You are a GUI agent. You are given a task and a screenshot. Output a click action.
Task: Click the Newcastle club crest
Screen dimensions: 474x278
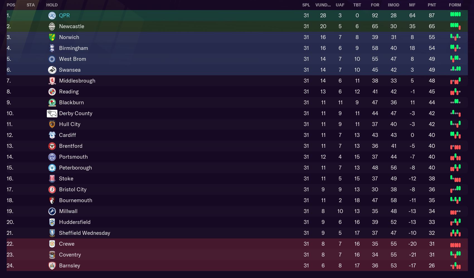point(52,26)
